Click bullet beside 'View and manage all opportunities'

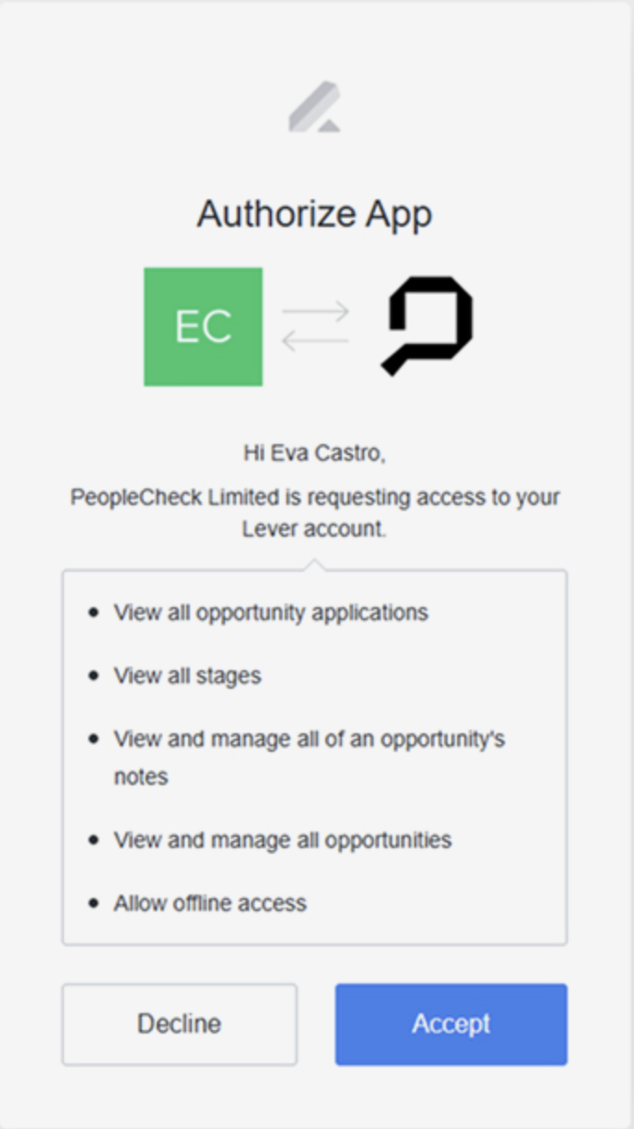click(93, 840)
